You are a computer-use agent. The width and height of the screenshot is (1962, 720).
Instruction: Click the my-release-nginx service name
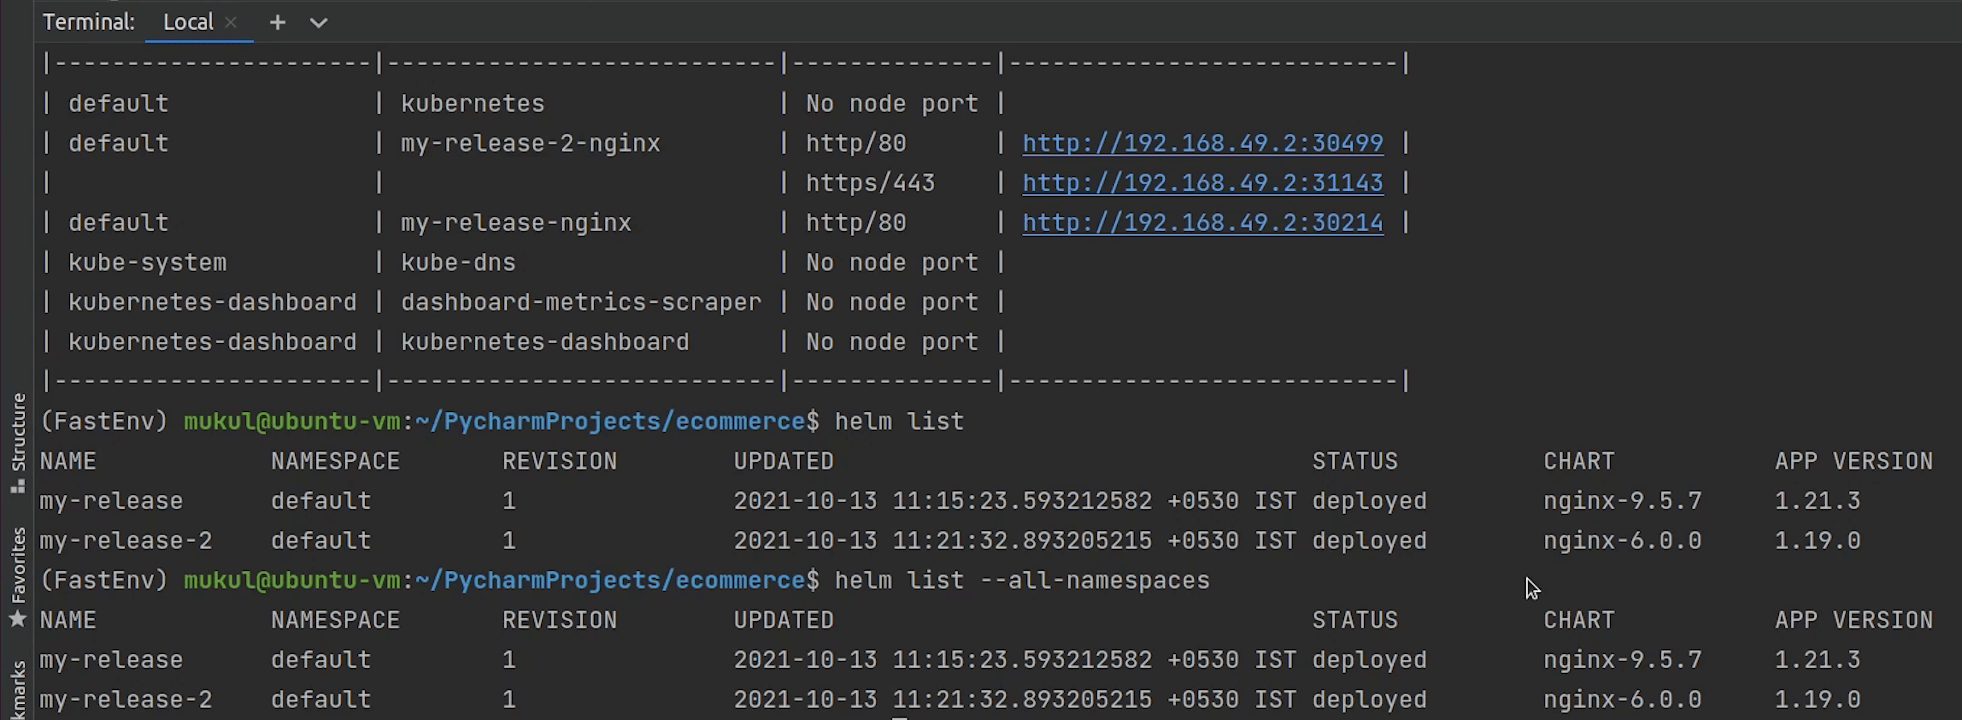(x=516, y=222)
